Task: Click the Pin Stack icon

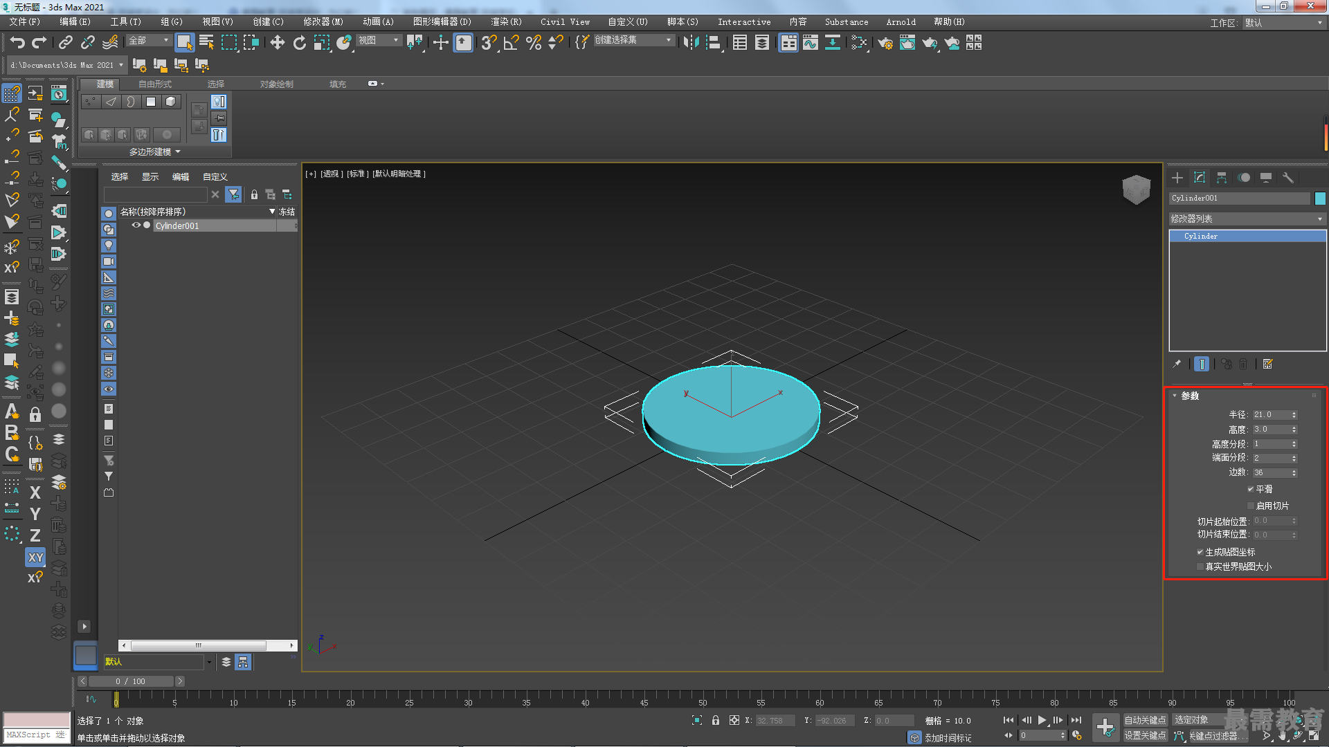Action: click(x=1177, y=364)
